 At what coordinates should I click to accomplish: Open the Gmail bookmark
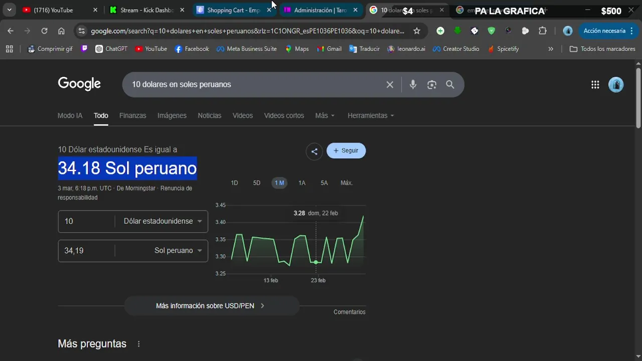point(329,49)
